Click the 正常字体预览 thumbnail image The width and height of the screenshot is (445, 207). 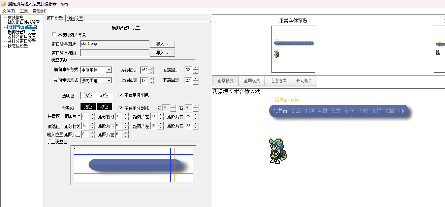pos(293,49)
